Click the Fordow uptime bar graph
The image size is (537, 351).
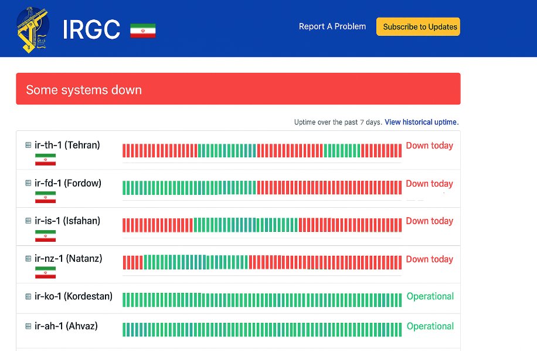[262, 187]
